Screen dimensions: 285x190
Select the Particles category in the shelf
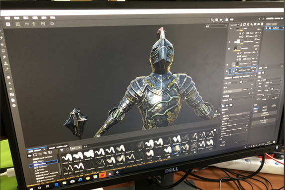pos(40,167)
